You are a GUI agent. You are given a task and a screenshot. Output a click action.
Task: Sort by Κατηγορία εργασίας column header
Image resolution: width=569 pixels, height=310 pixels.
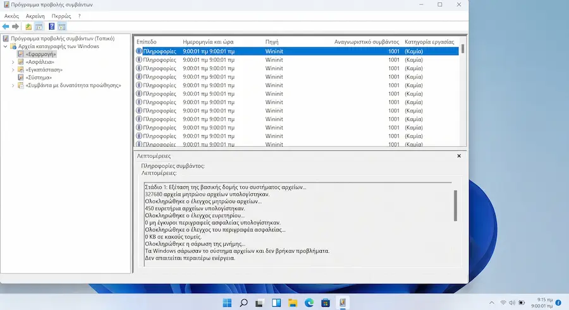tap(430, 42)
